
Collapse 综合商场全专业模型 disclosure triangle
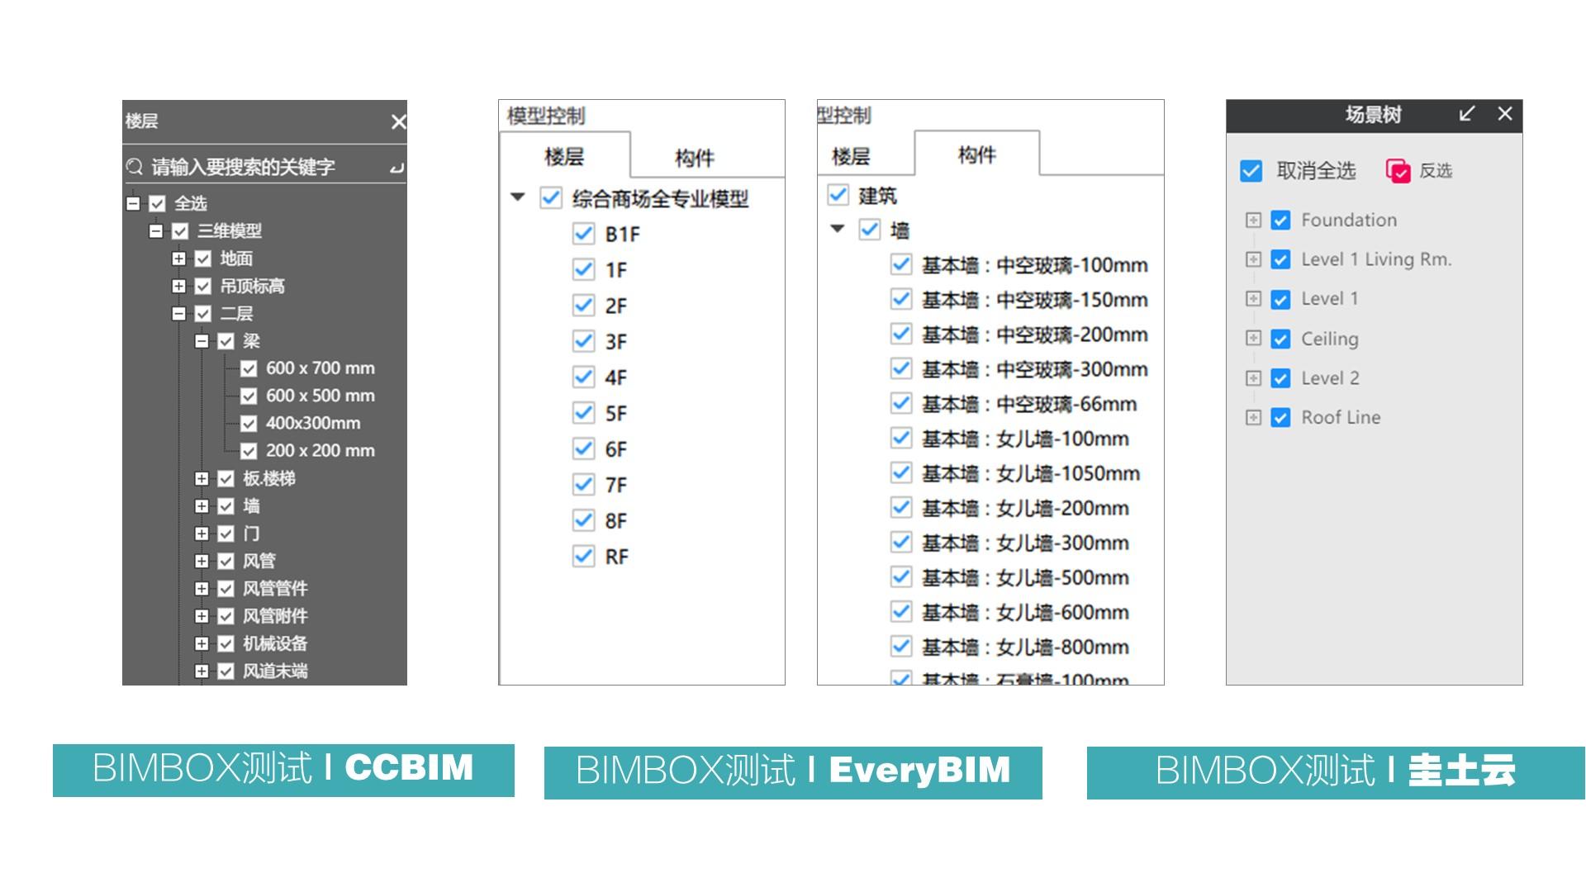(519, 197)
